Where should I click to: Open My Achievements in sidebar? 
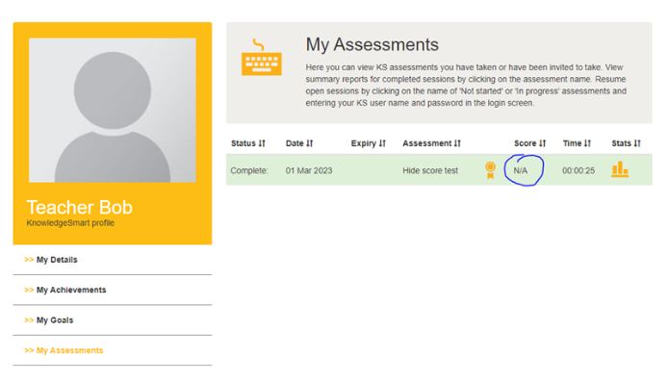[x=71, y=290]
